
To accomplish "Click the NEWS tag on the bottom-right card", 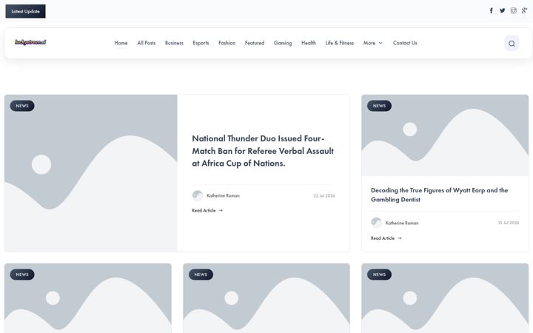I will tap(379, 275).
